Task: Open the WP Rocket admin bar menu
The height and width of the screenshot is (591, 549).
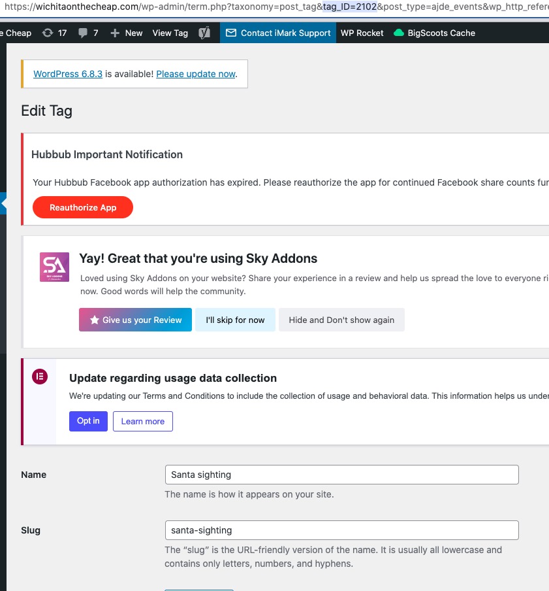Action: point(362,33)
